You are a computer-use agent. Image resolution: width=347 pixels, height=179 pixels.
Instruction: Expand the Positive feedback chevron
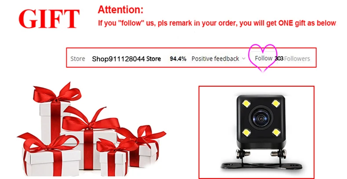[244, 58]
